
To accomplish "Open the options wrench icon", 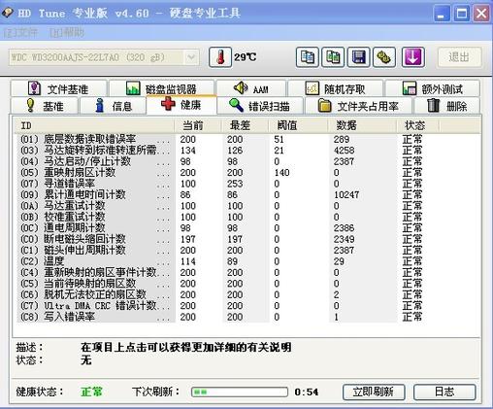I will pyautogui.click(x=384, y=57).
